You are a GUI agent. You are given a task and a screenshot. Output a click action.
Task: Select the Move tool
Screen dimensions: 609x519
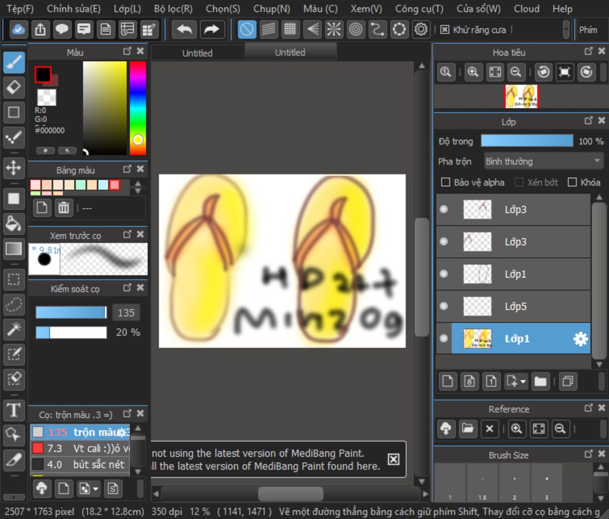click(14, 168)
